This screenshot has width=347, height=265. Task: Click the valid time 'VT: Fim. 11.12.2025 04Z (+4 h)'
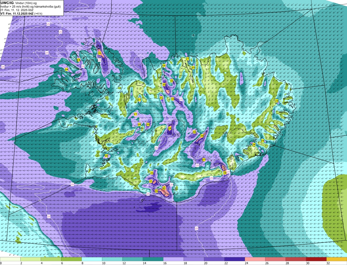pos(21,13)
